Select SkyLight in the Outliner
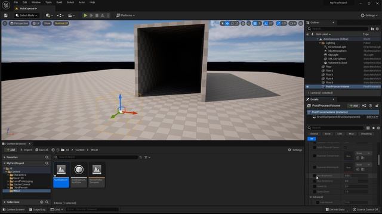The image size is (382, 214). coord(333,55)
